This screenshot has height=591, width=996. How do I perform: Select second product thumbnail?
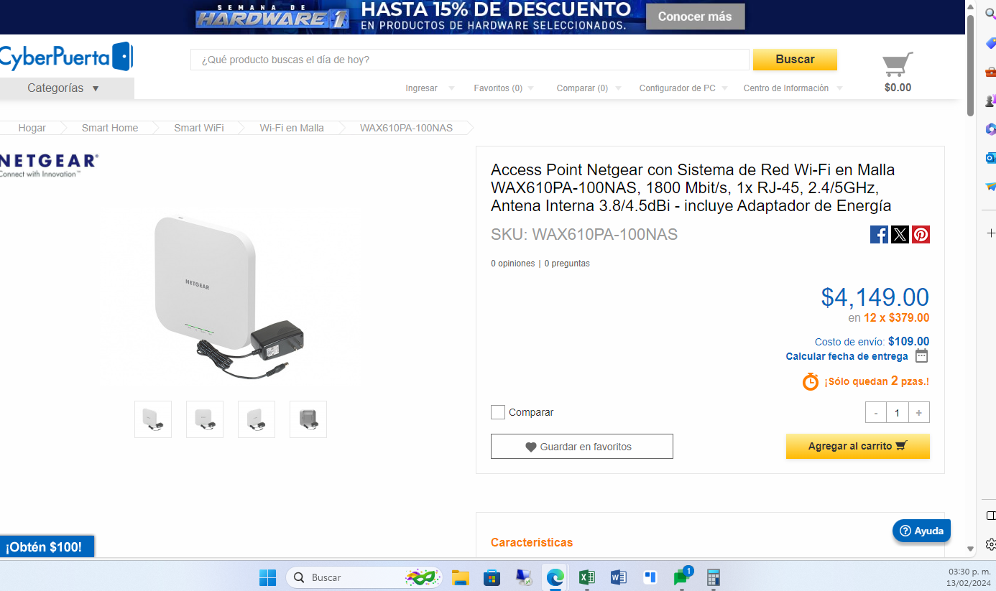point(205,419)
